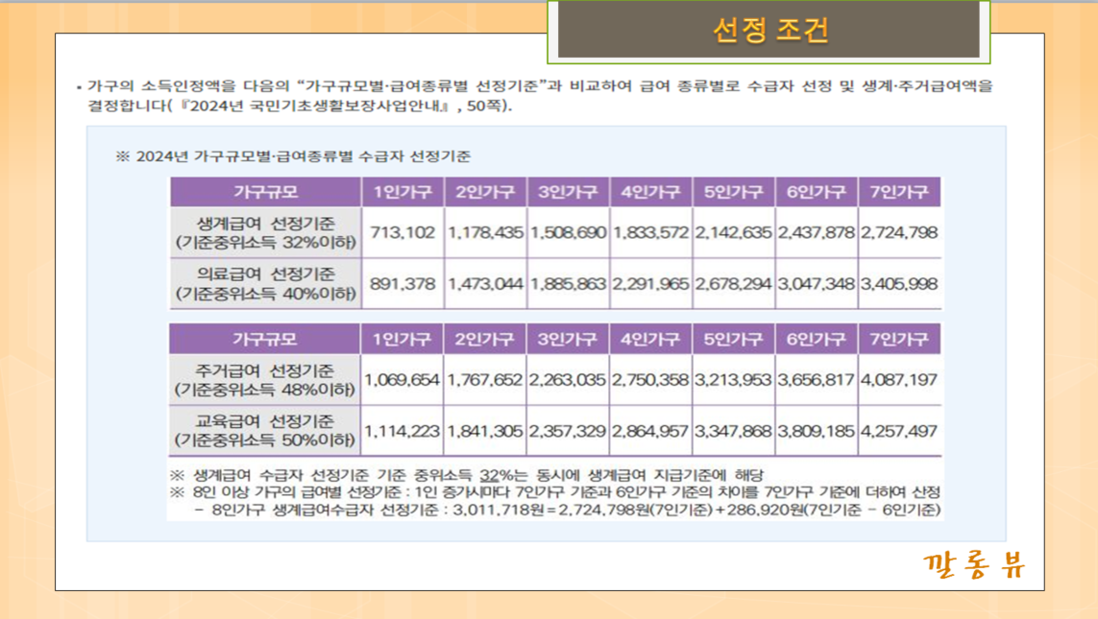Select the value 2,291,965

(x=650, y=284)
